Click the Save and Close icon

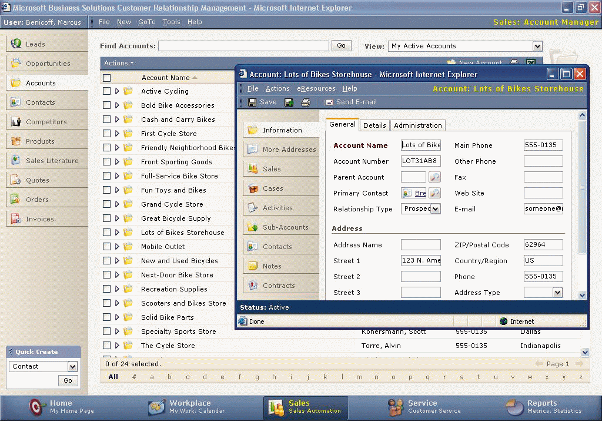[289, 102]
